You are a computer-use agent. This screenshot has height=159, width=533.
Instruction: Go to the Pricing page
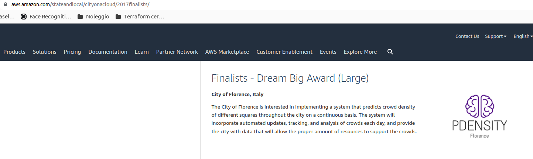pos(72,52)
